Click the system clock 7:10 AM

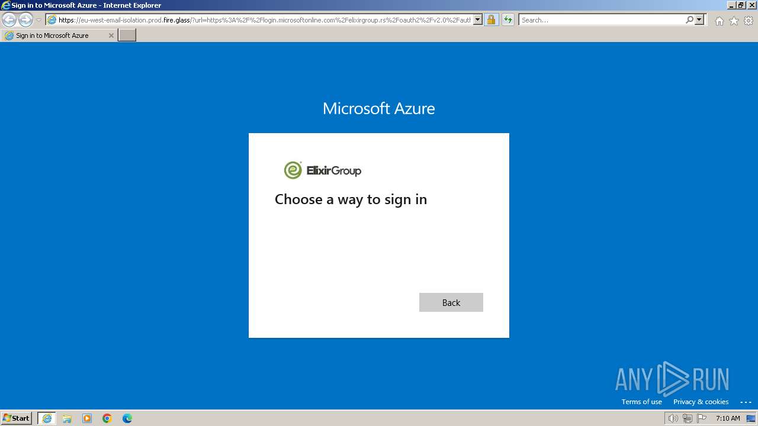[x=728, y=418]
